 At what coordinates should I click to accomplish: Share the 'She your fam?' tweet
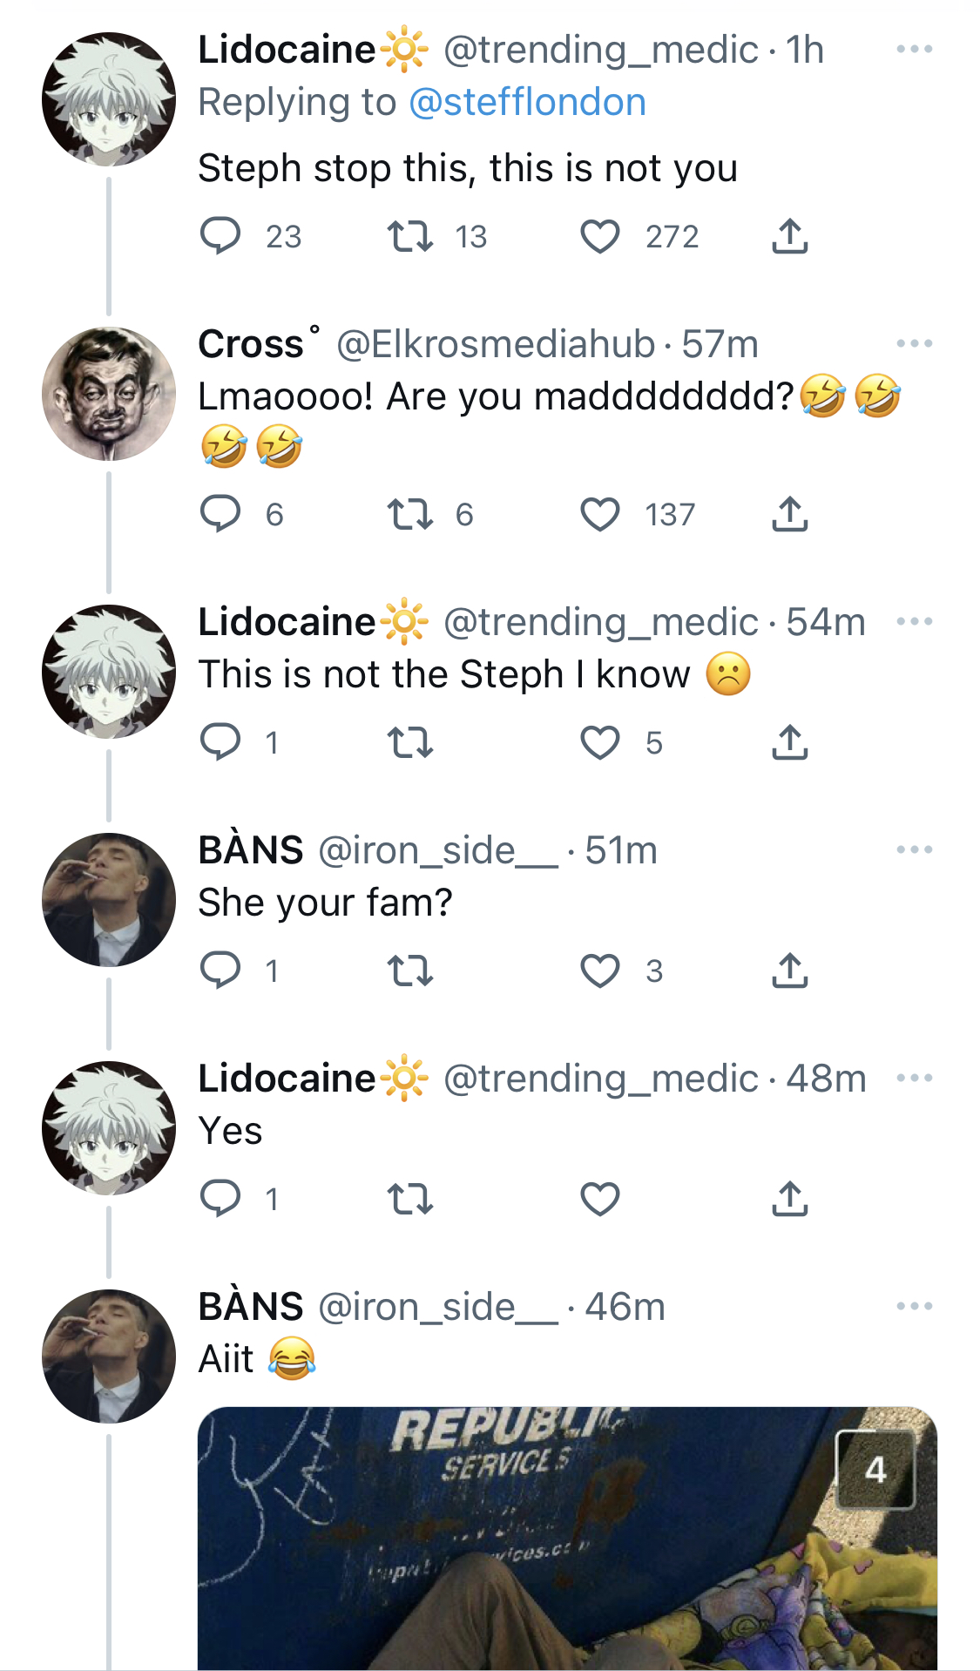point(789,971)
